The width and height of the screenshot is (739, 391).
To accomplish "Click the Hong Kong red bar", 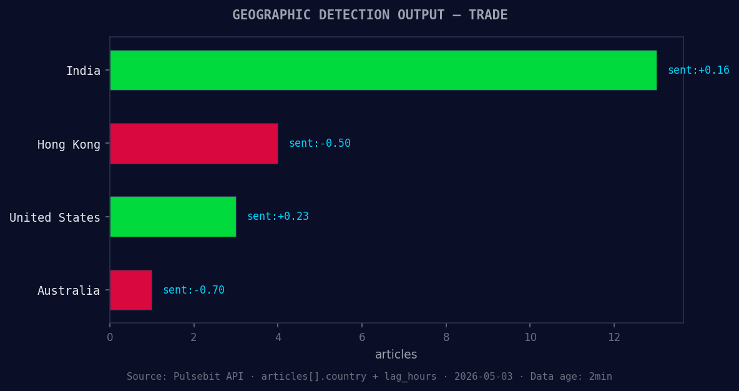I will pos(194,144).
